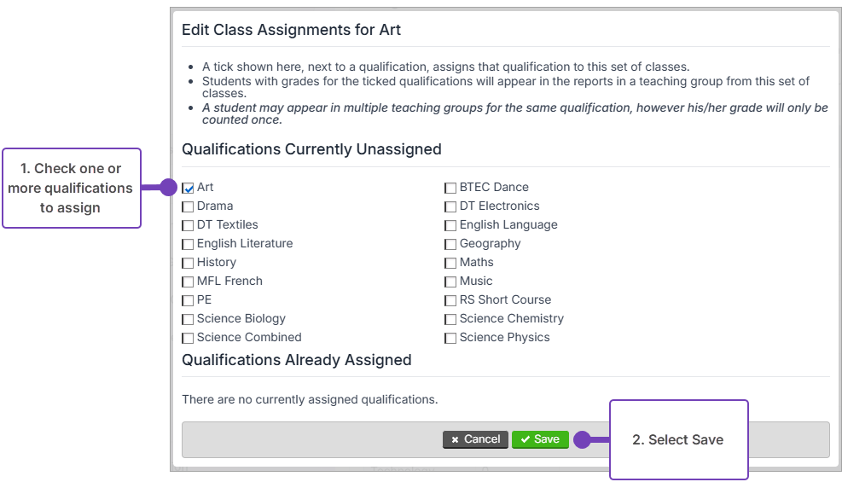Click the Cancel button
Viewport: 842px width, 482px height.
(475, 439)
